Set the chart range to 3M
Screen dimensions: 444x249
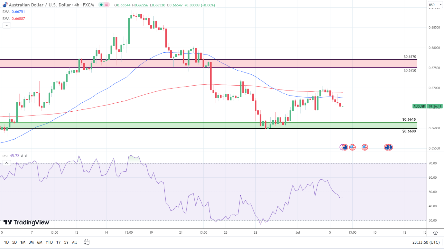[x=31, y=242]
